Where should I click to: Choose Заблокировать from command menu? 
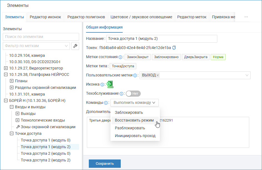click(129, 112)
